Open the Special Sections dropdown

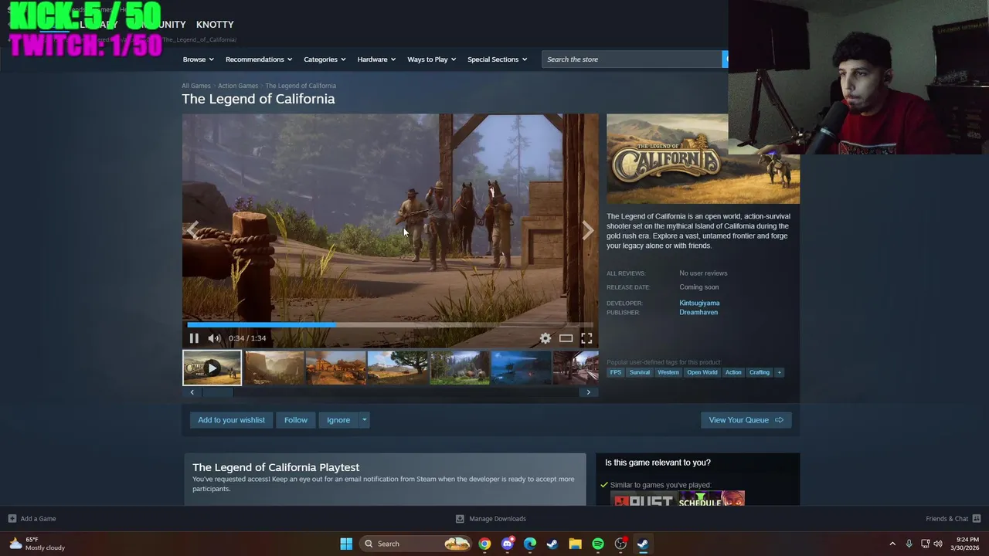(497, 59)
